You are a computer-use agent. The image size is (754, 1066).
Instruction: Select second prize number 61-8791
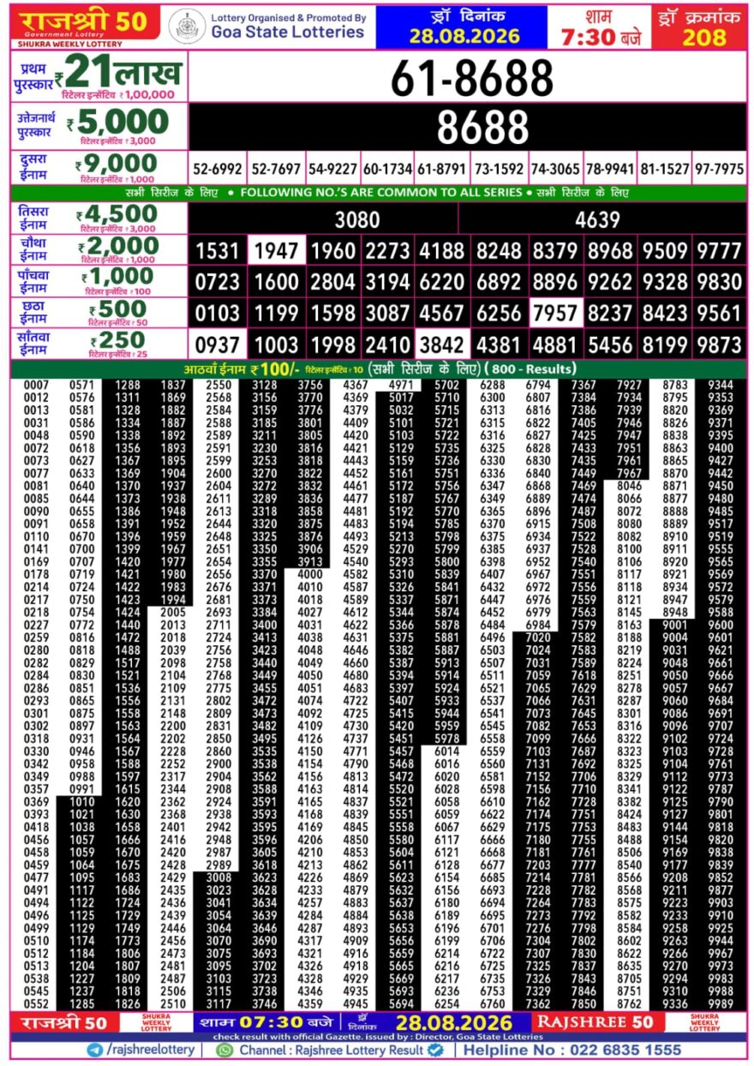(x=442, y=169)
